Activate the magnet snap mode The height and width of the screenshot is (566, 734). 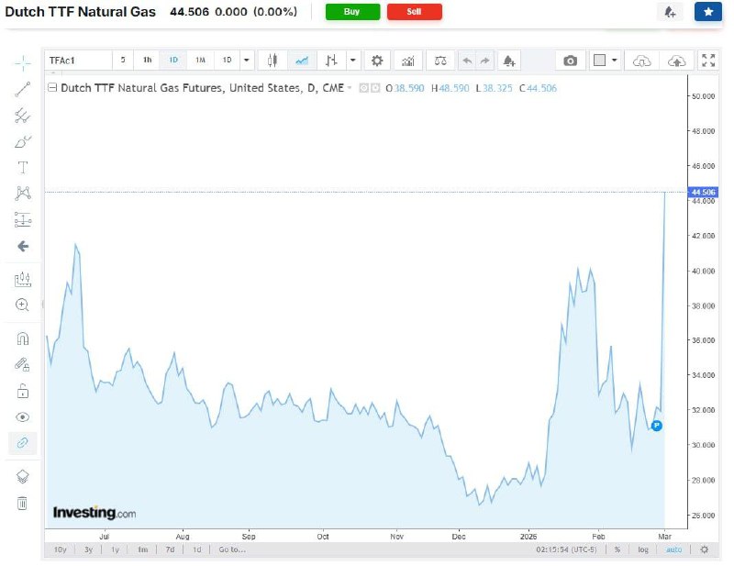coord(23,338)
